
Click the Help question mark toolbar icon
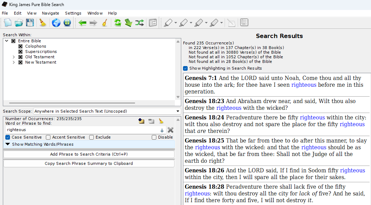67,23
